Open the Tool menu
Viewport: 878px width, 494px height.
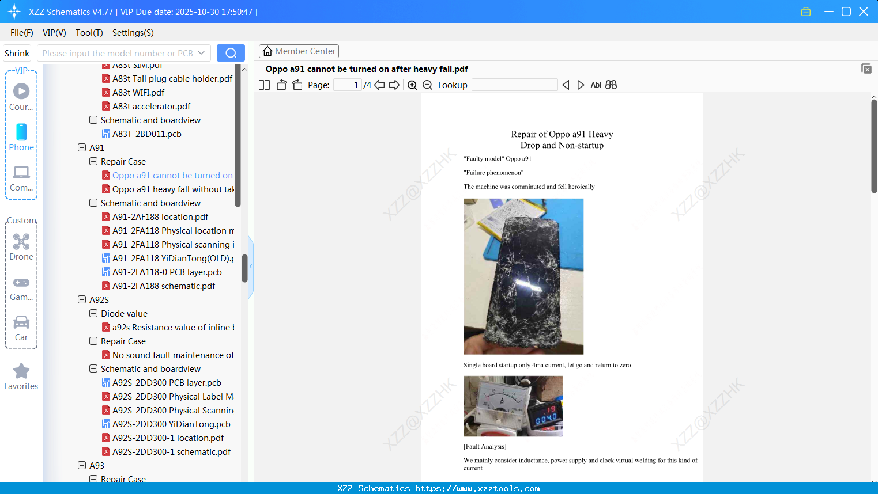(89, 33)
